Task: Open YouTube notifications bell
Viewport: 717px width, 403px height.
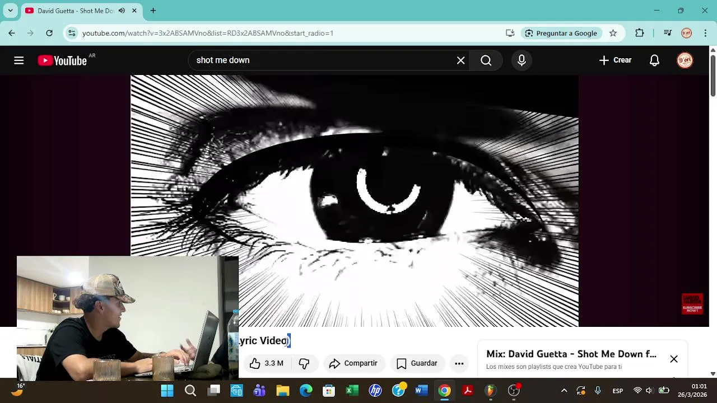Action: coord(654,60)
